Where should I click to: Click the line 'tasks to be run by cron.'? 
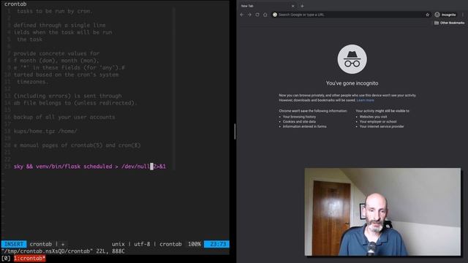pos(55,11)
